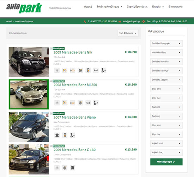
Task: Go to Αρχική in top navigation
Action: [x=88, y=7]
